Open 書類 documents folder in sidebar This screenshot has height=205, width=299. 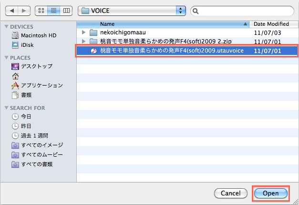(x=27, y=95)
